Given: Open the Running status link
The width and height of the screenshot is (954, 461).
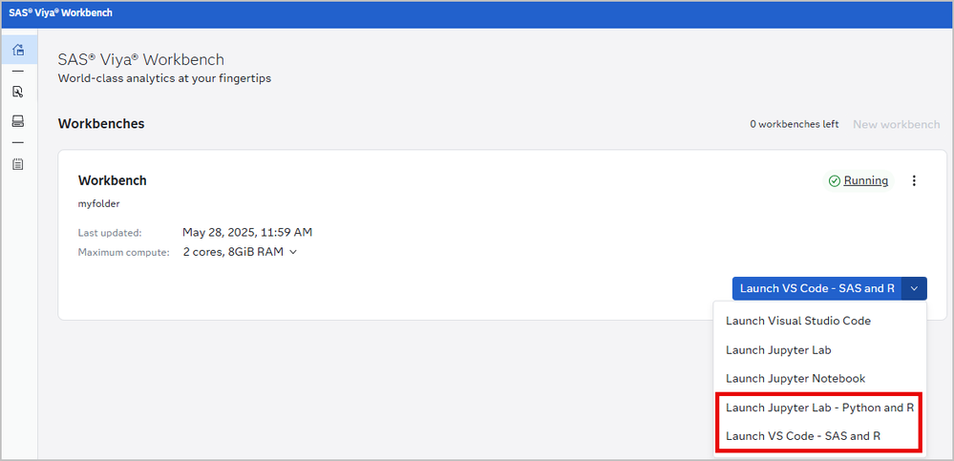Looking at the screenshot, I should tap(865, 180).
